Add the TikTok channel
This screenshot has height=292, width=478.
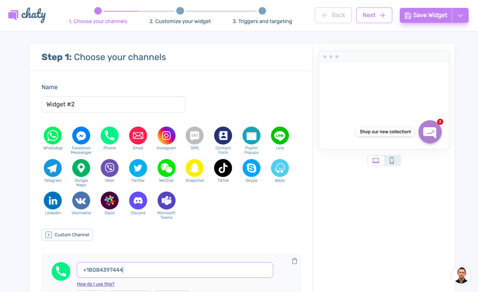click(x=223, y=168)
